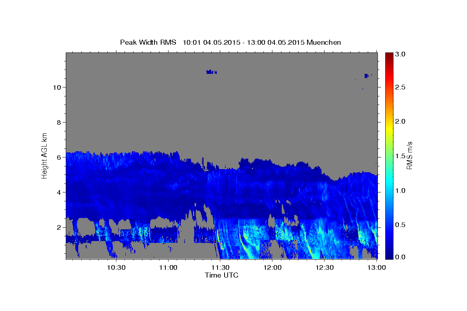The width and height of the screenshot is (467, 311).
Task: Click the 'Muenchen' location label in title
Action: pos(324,42)
